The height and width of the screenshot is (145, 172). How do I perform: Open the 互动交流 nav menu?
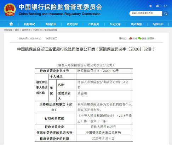tap(115, 24)
